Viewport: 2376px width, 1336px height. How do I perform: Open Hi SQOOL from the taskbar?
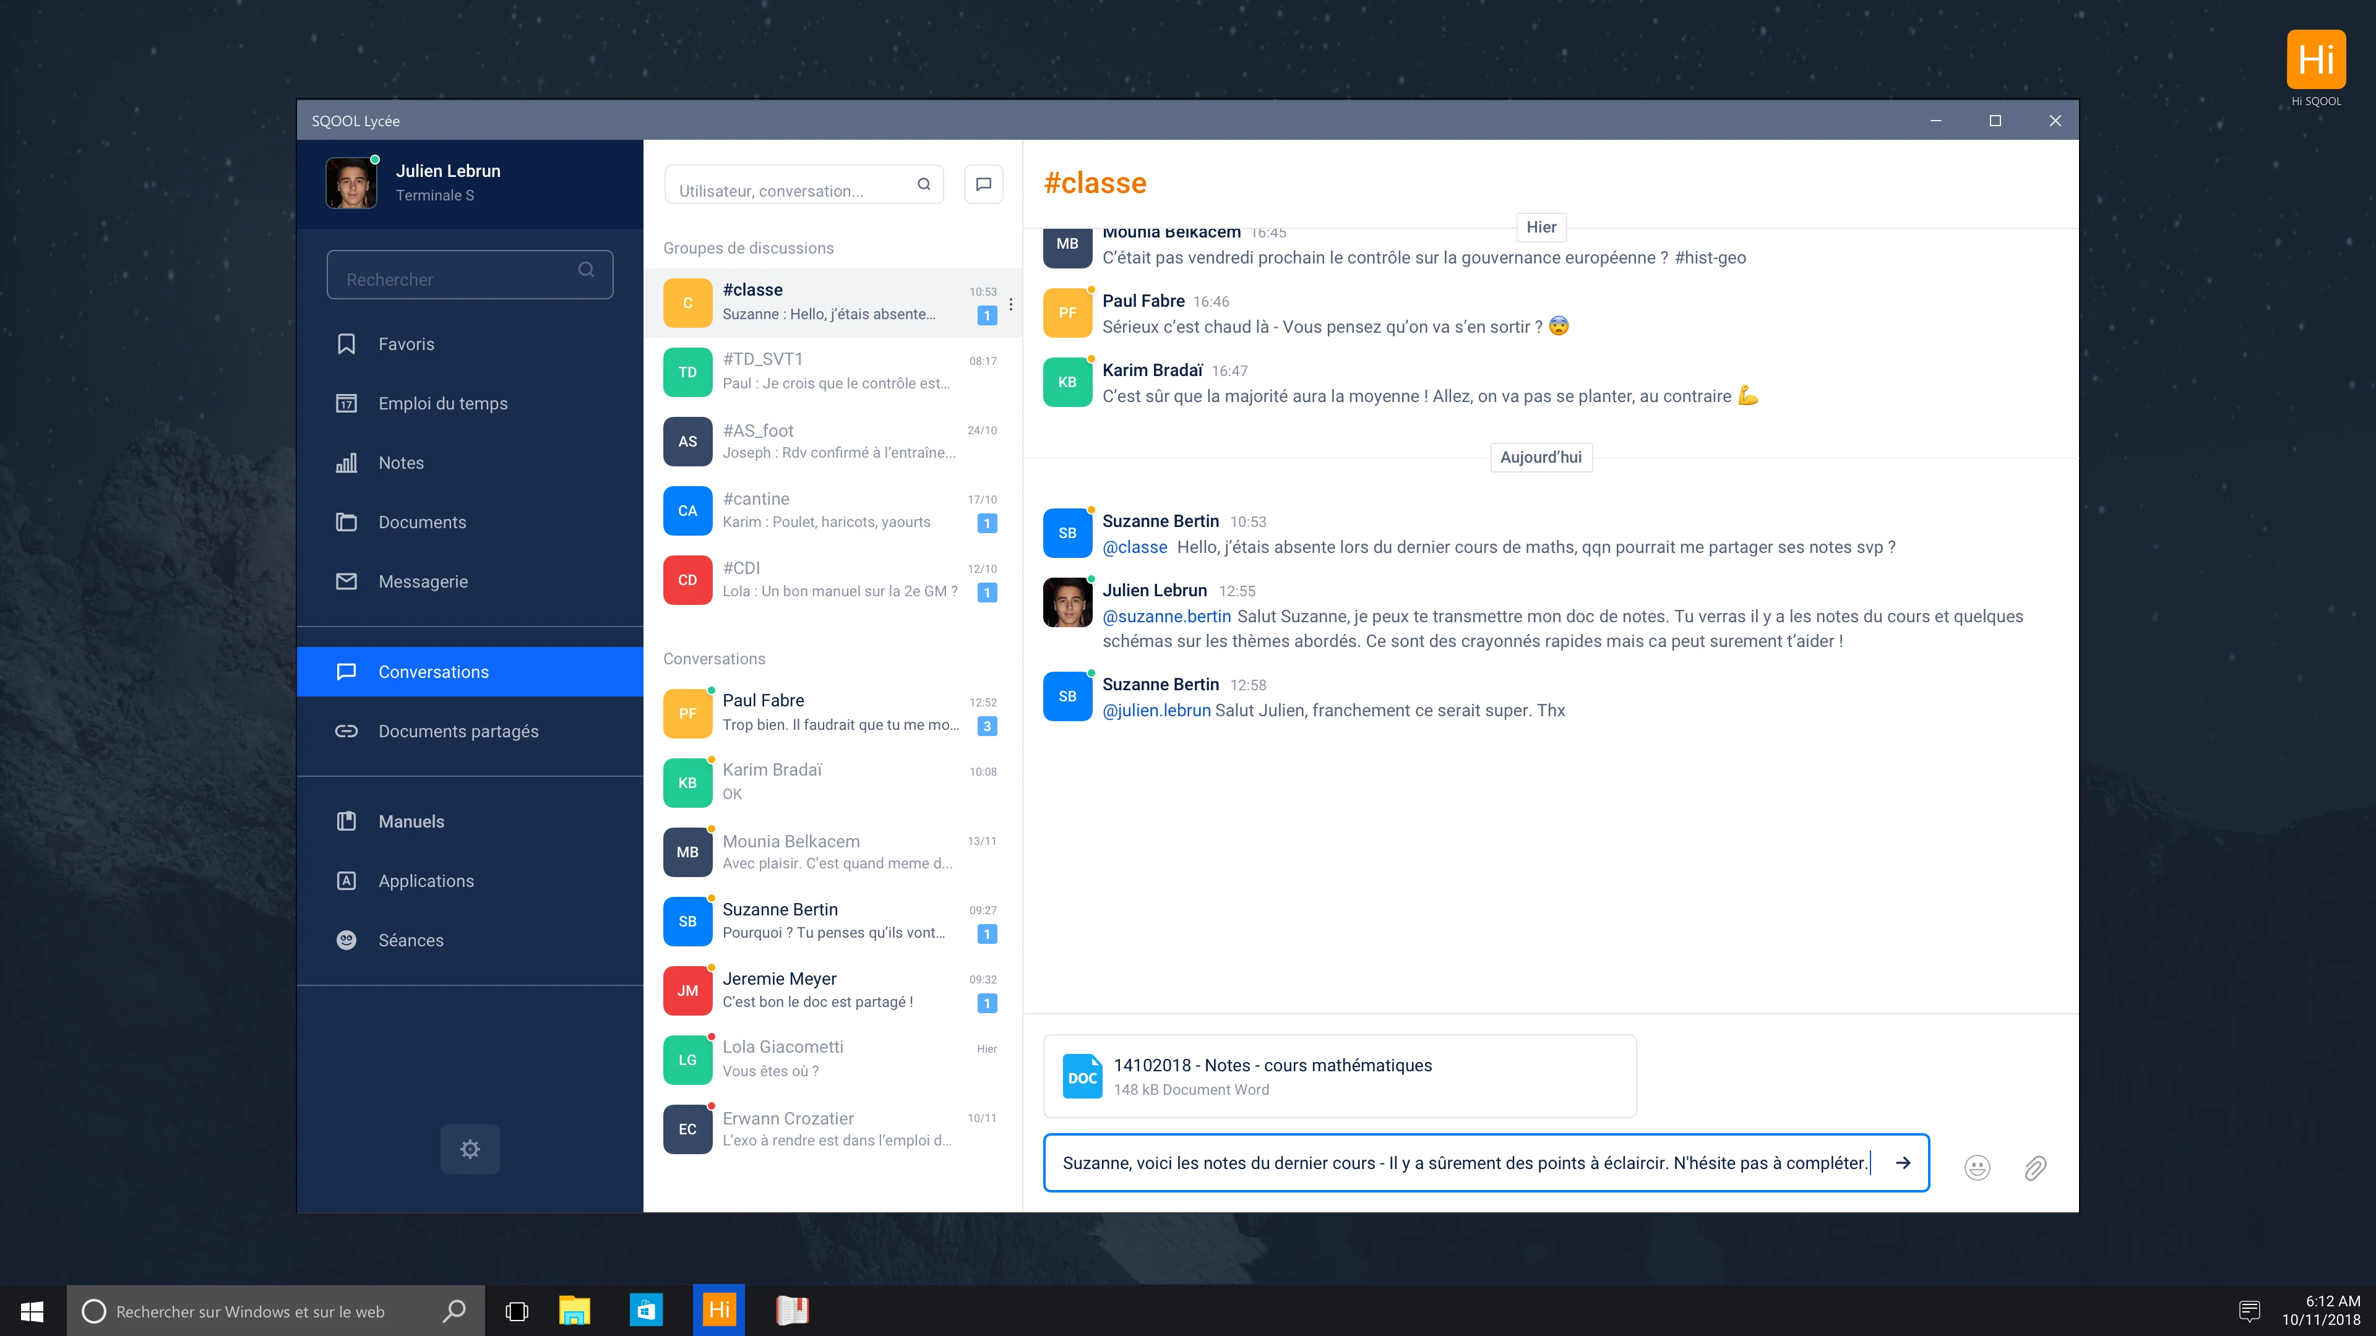click(x=718, y=1309)
